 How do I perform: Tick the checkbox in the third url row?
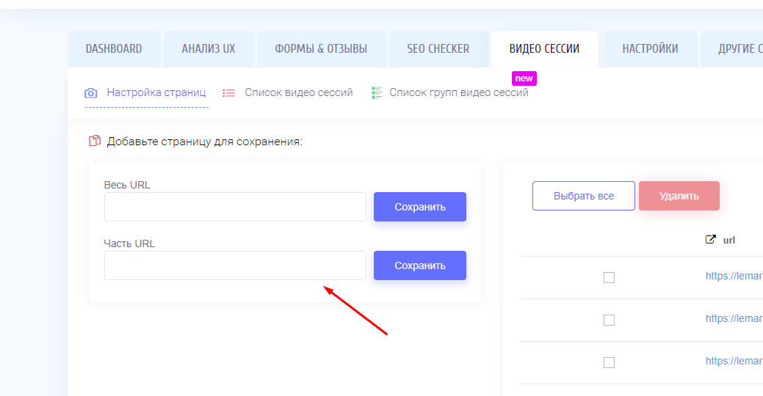tap(609, 362)
